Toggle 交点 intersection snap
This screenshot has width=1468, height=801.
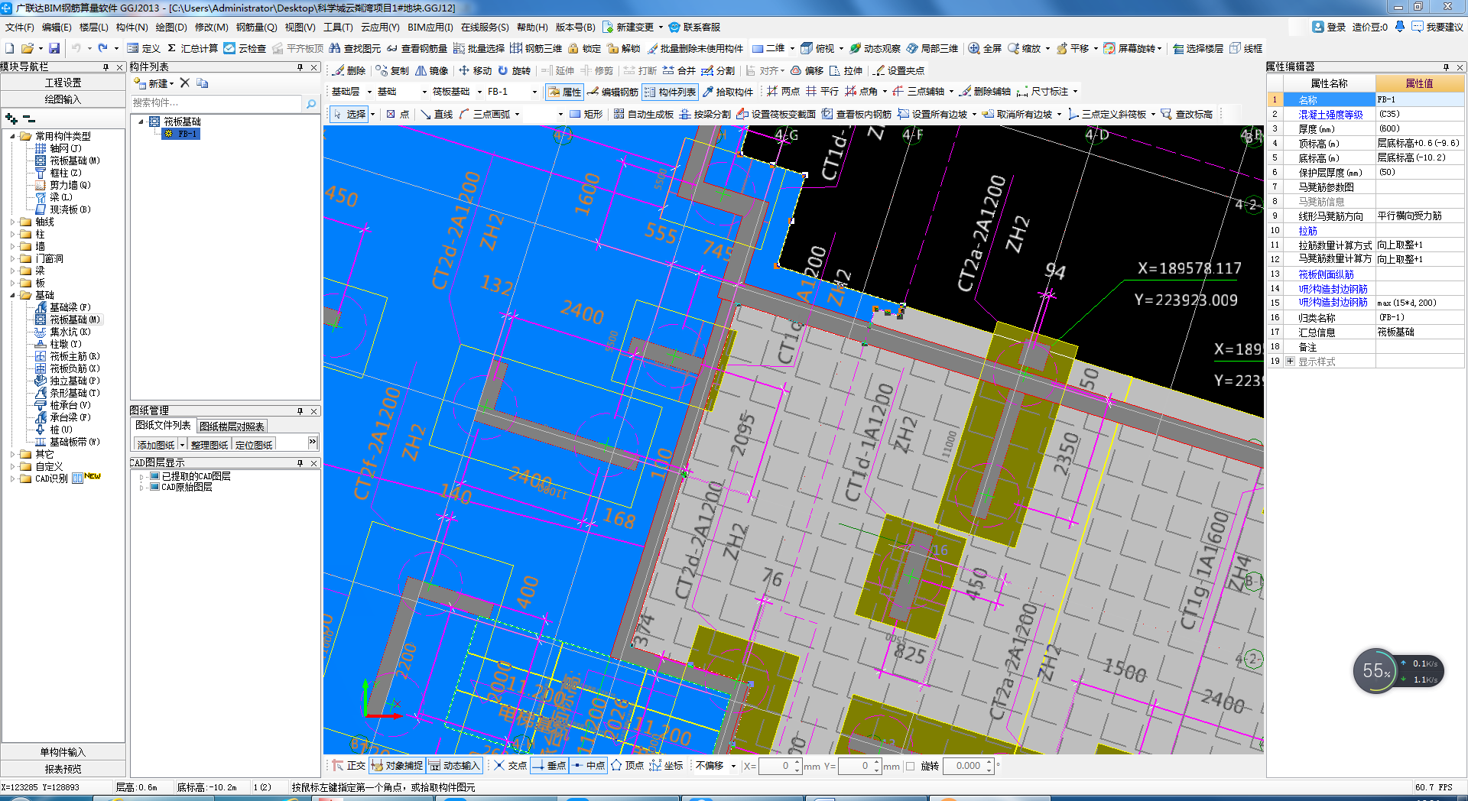pyautogui.click(x=510, y=765)
